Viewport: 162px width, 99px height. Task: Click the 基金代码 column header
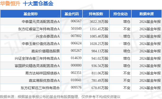tap(72, 14)
